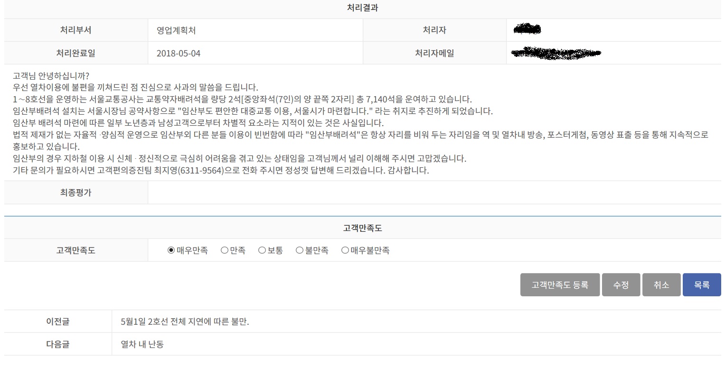Click the redacted 처리자메일 address
Image resolution: width=725 pixels, height=375 pixels.
(x=556, y=53)
